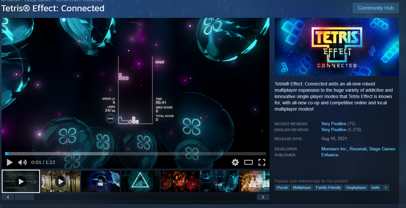Mute the video volume speaker icon
The height and width of the screenshot is (208, 406).
[x=22, y=162]
